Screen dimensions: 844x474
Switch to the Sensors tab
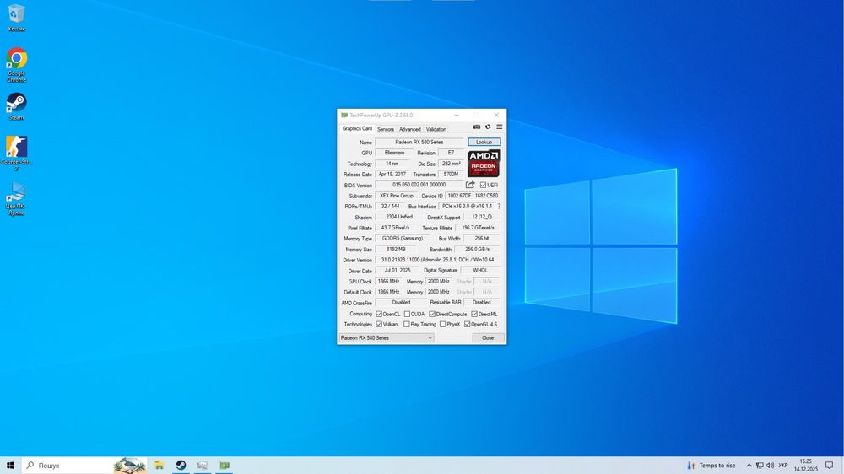[x=386, y=129]
